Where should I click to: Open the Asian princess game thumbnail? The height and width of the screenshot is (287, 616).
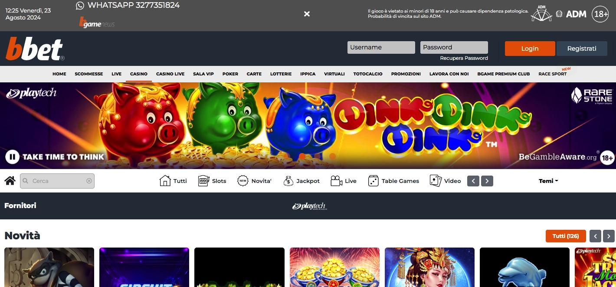click(x=429, y=267)
